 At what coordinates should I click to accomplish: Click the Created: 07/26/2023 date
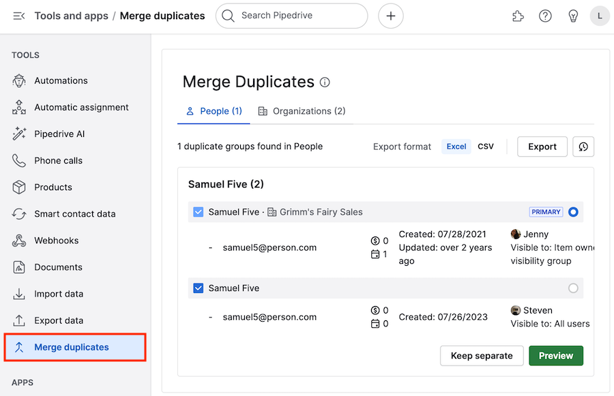pyautogui.click(x=443, y=317)
